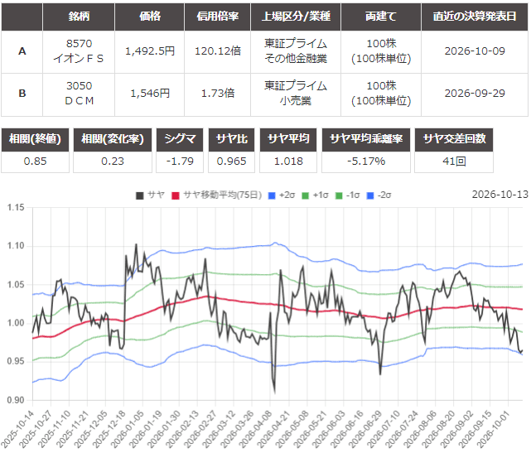Select the price 1,546円
531x453 pixels.
pos(150,94)
